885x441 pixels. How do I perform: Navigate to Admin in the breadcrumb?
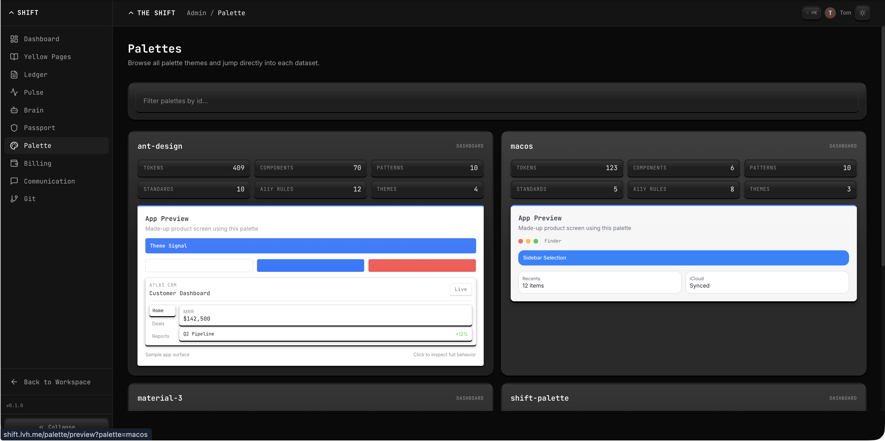click(x=197, y=13)
